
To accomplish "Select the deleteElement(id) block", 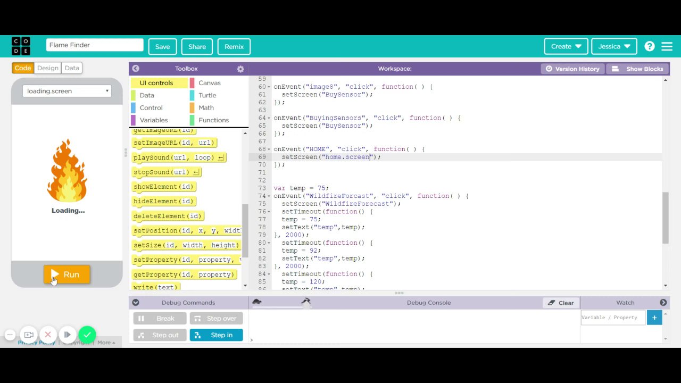I will (x=168, y=216).
